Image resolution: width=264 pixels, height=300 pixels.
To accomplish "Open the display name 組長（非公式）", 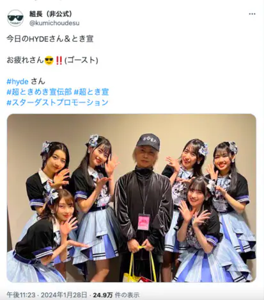I will click(x=50, y=14).
